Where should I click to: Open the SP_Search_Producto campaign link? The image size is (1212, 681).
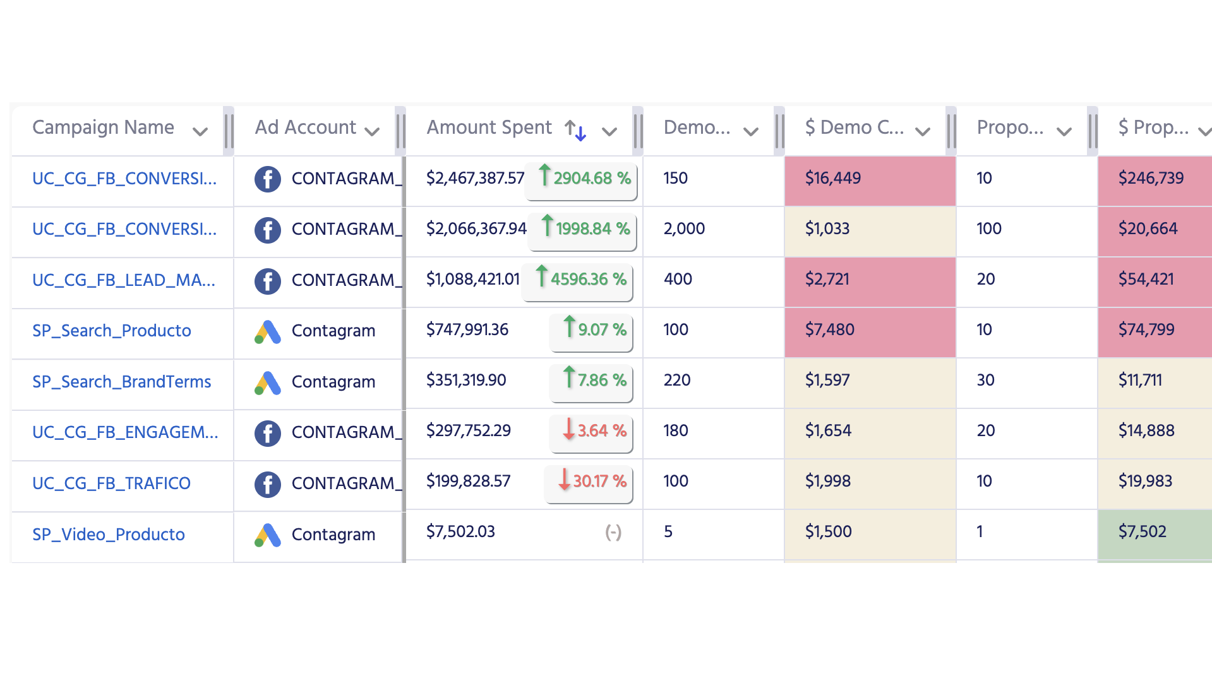[x=112, y=331]
